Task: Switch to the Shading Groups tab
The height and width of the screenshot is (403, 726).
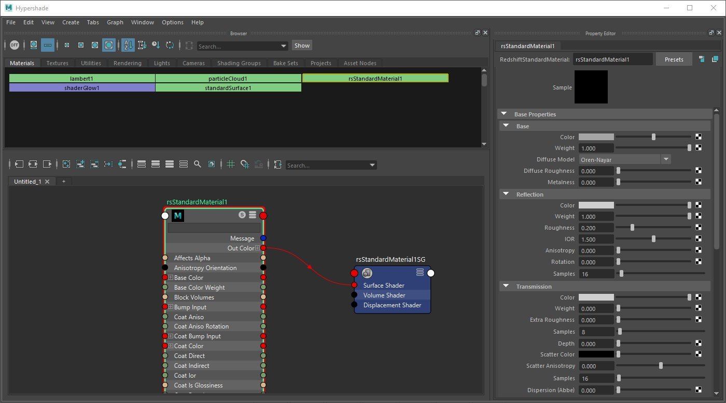Action: pos(239,63)
